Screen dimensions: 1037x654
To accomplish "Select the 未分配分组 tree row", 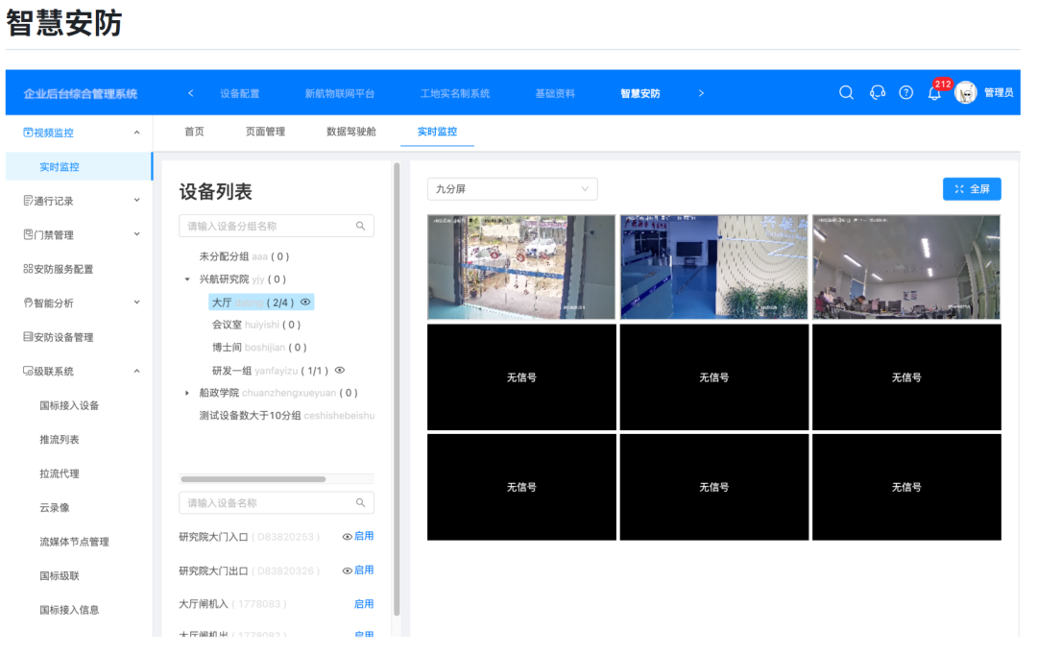I will pyautogui.click(x=244, y=256).
